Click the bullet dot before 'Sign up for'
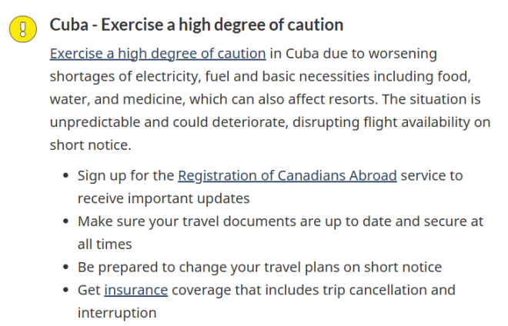This screenshot has width=508, height=326. coord(65,176)
